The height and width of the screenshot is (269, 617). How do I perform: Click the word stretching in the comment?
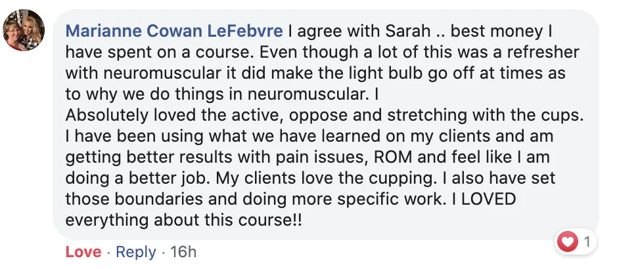coord(427,116)
